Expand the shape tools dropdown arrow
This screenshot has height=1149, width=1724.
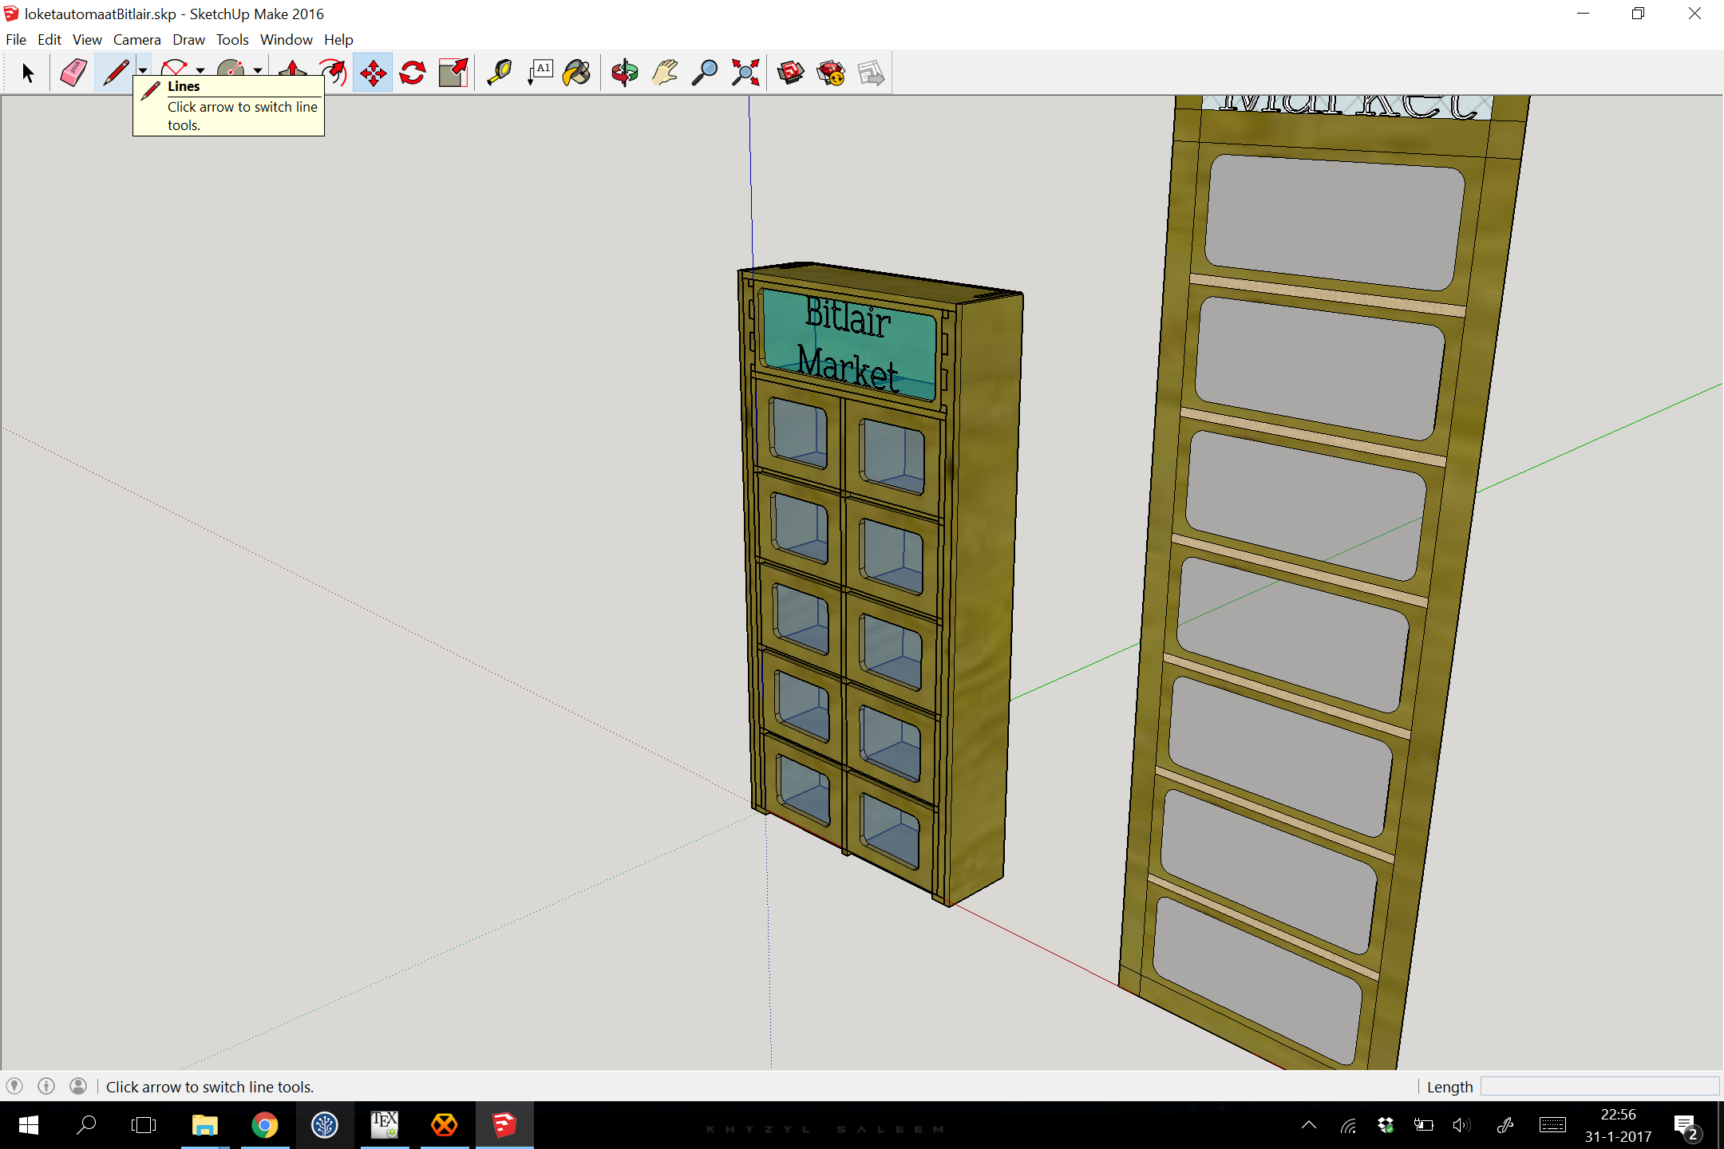[x=258, y=70]
